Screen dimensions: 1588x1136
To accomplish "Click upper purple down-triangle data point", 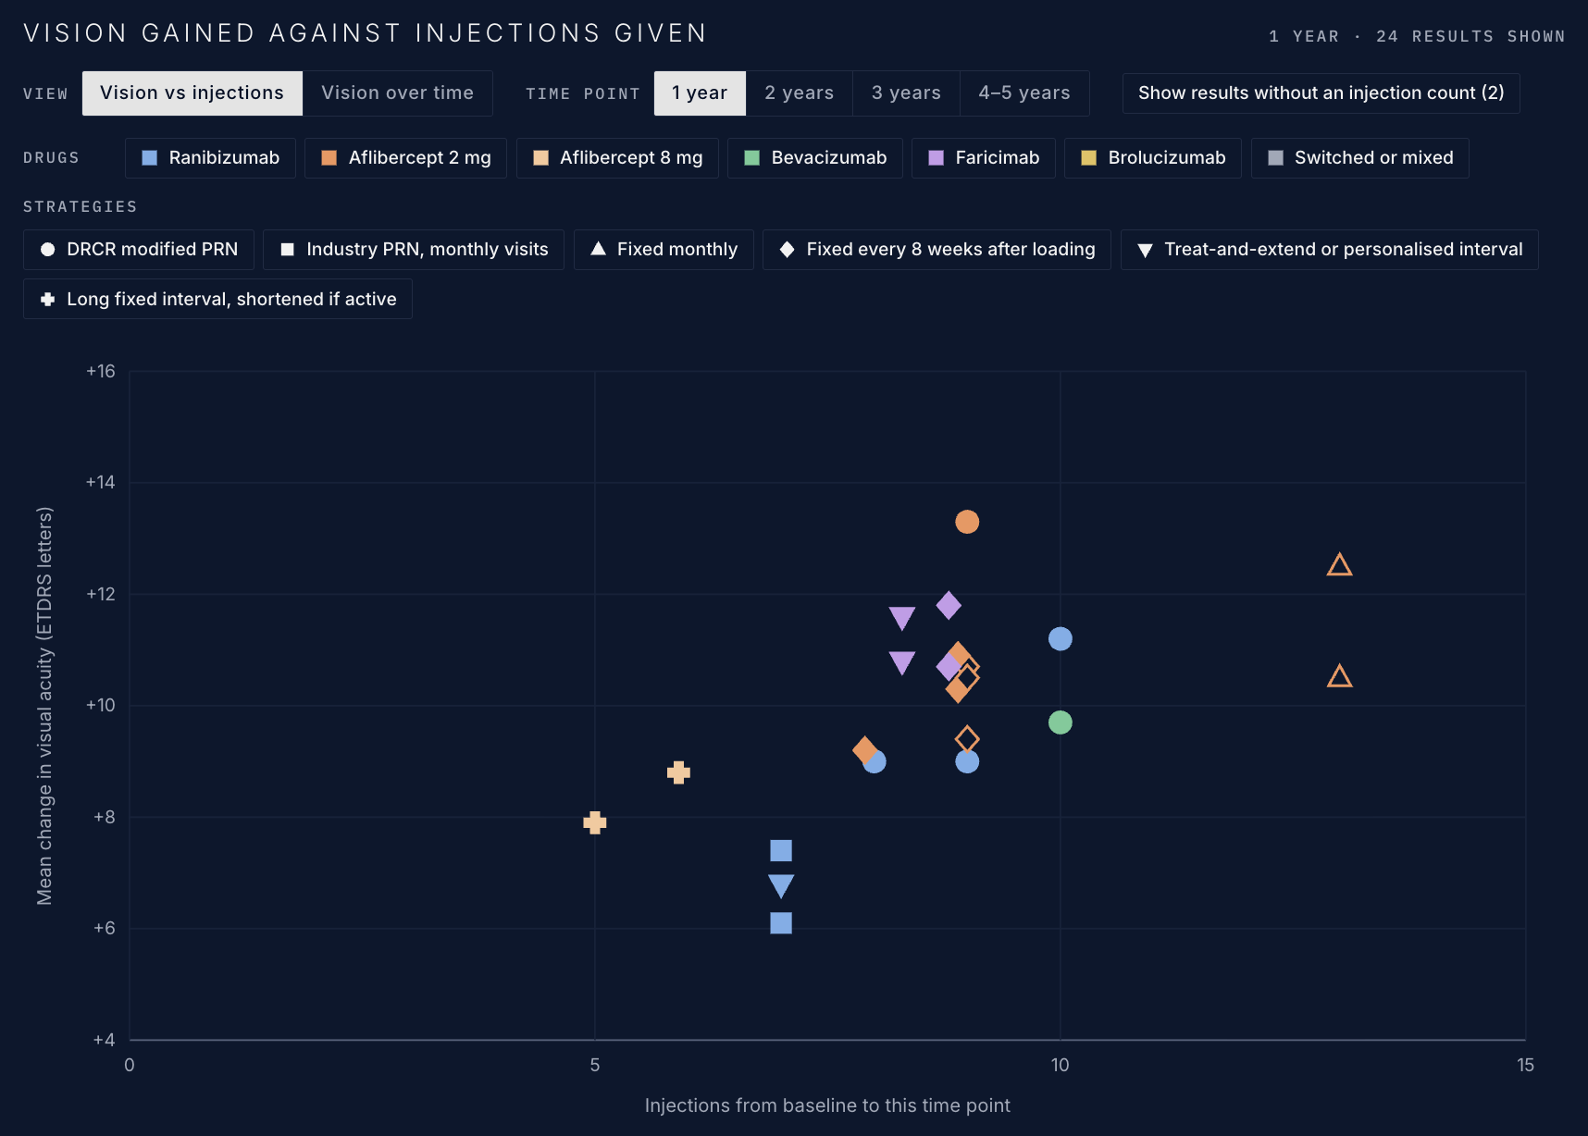I will 902,618.
